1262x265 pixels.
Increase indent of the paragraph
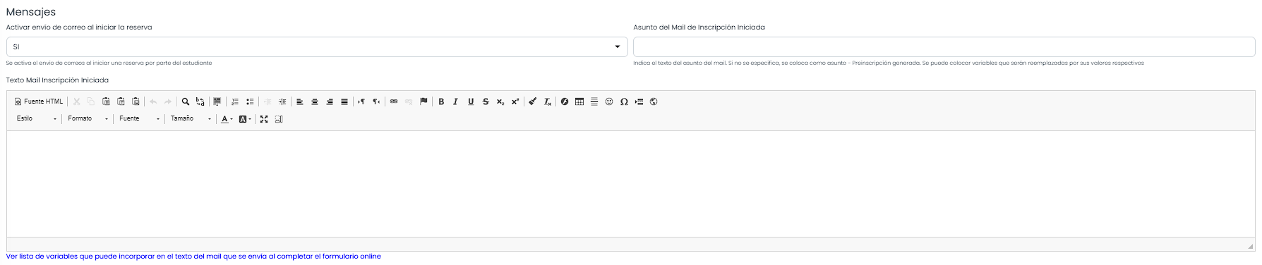pos(282,101)
